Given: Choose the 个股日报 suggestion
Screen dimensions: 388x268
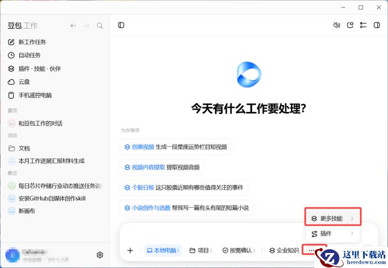Looking at the screenshot, I should pos(183,188).
